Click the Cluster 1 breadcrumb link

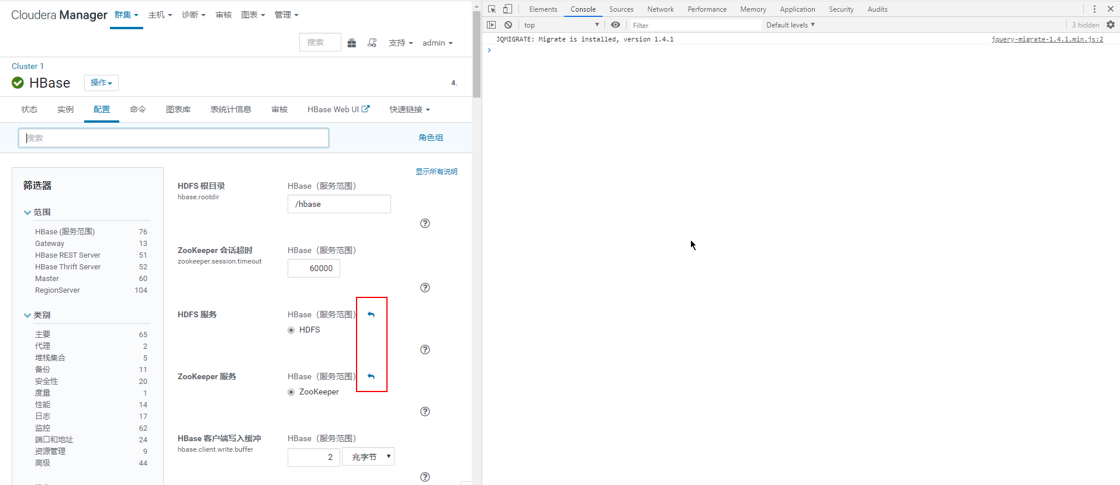pos(27,66)
